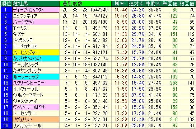Screen dimensions: 196x129
Task: Sort by the 単回値 column header
Action: tap(171, 4)
